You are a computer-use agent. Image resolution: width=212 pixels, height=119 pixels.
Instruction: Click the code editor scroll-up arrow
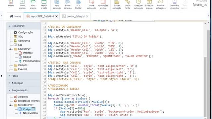click(205, 23)
